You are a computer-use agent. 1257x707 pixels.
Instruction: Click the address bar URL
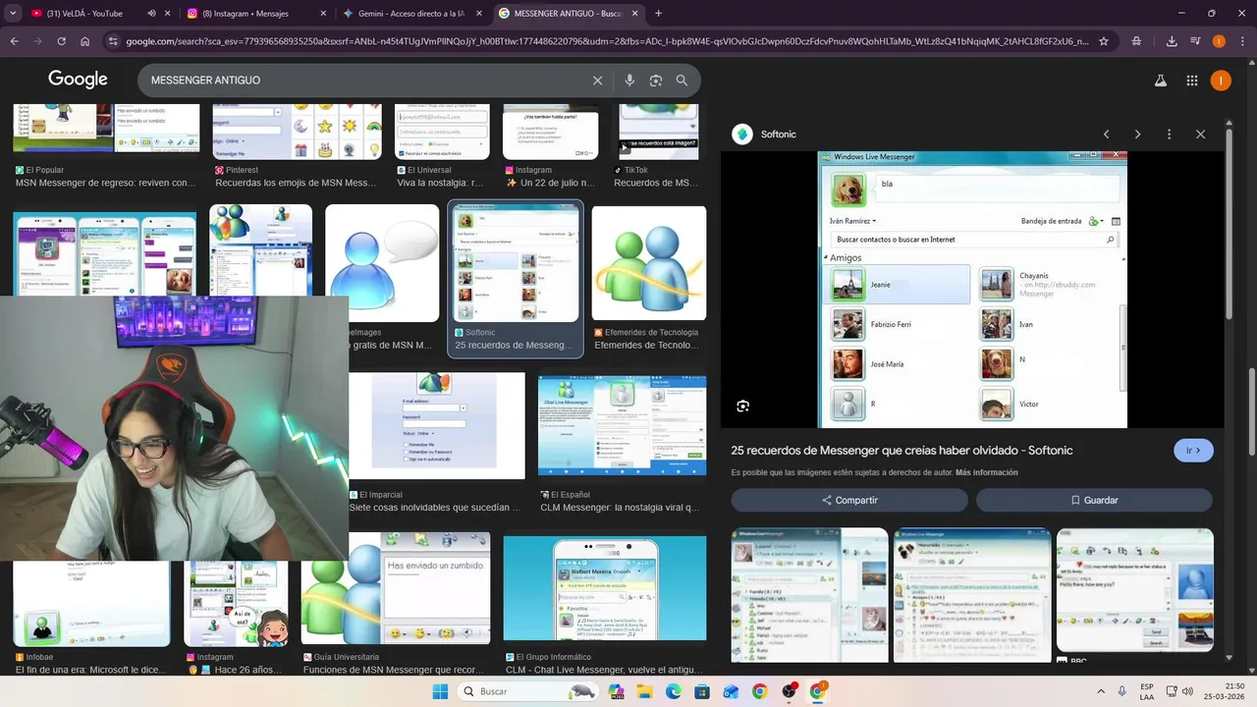607,41
